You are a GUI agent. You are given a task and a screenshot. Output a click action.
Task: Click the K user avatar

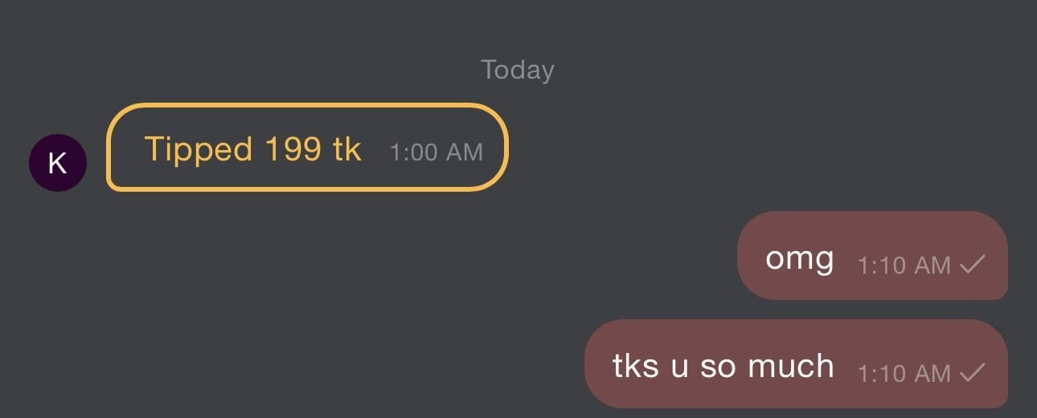(x=57, y=163)
